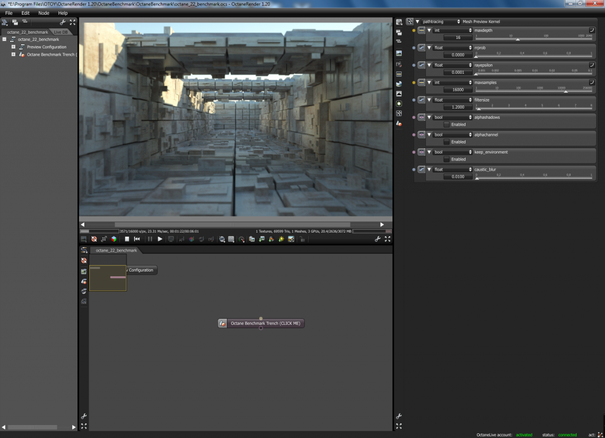Click the red-orange material icon in the inspector sidebar

(399, 123)
